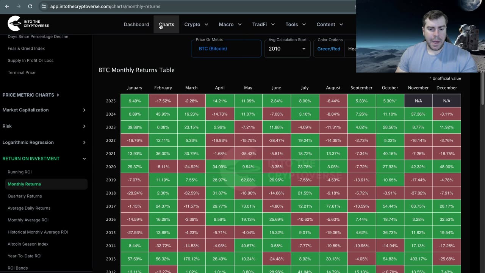Click the 40.16% cell for October 2021
This screenshot has height=273, width=485.
pos(390,154)
